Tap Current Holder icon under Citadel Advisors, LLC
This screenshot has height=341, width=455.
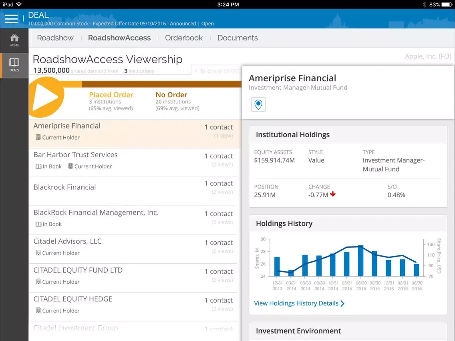click(38, 253)
